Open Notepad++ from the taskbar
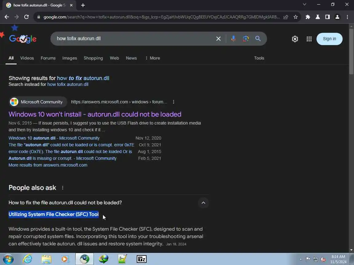This screenshot has width=354, height=265. coord(123,259)
